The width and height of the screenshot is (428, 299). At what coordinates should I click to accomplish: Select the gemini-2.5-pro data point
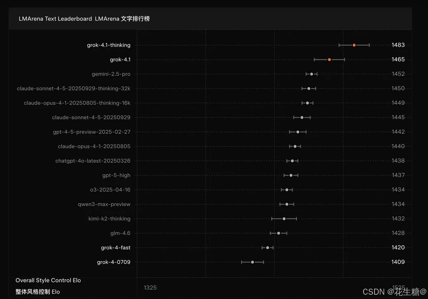(x=312, y=74)
